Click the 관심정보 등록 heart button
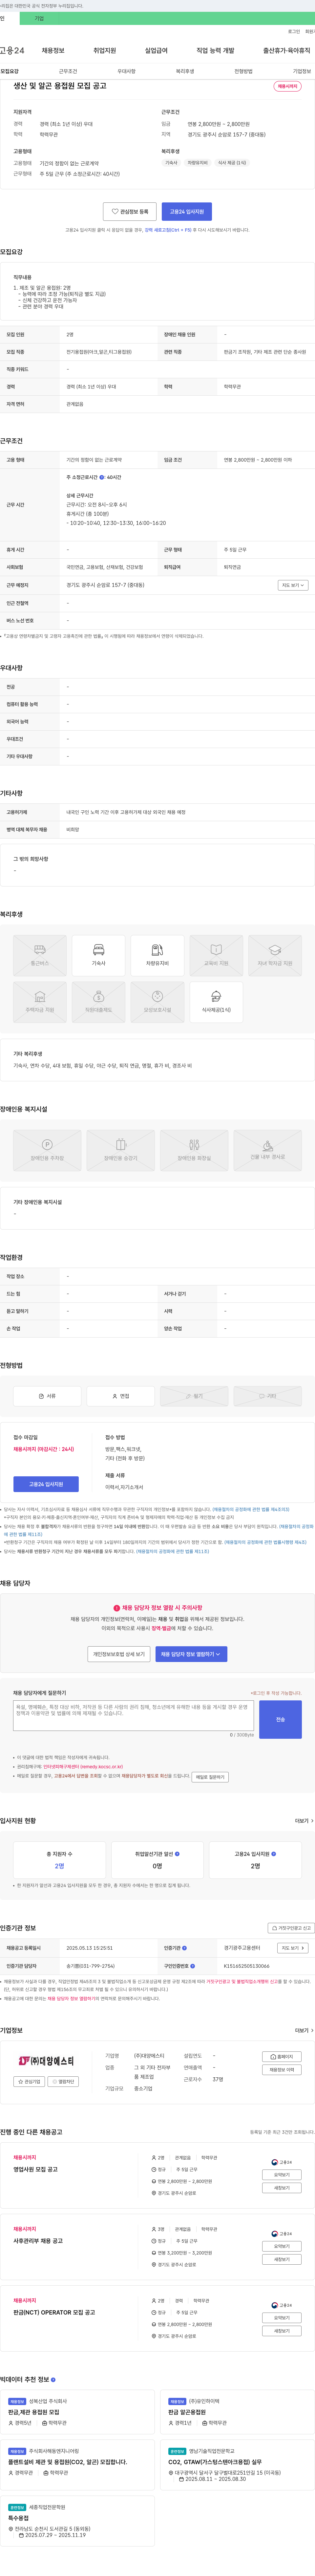 click(130, 211)
